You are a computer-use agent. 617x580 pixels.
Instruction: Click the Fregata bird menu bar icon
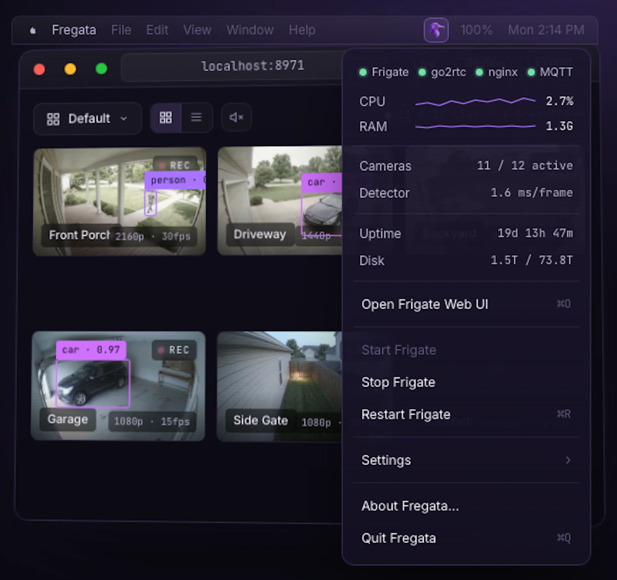436,30
